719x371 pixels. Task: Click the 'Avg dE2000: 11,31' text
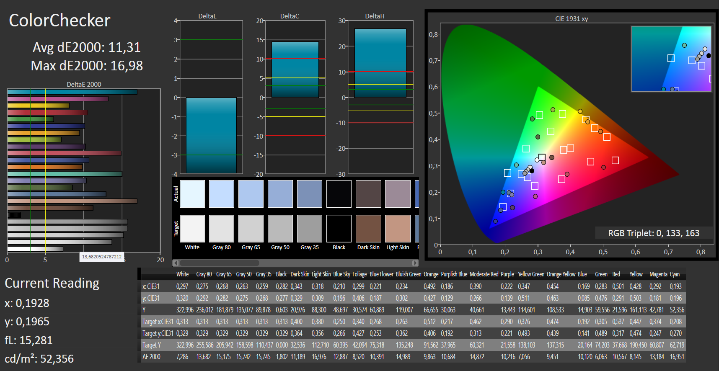click(x=87, y=47)
